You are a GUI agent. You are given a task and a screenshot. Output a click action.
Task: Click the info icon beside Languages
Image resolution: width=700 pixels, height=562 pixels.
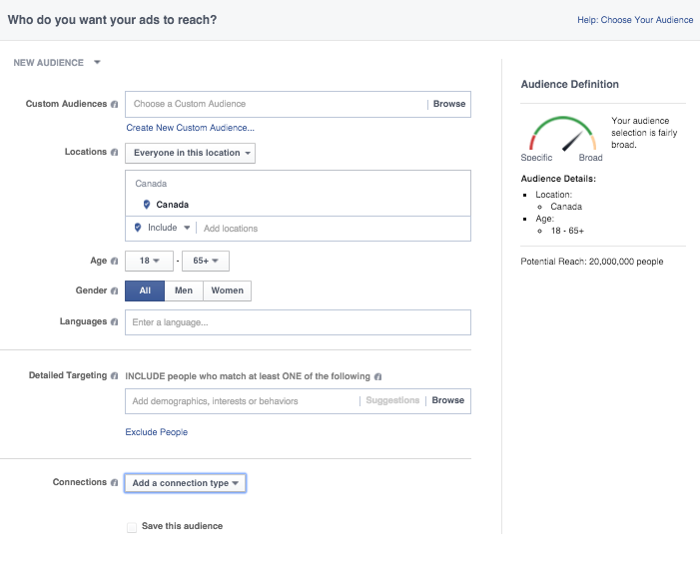pyautogui.click(x=115, y=322)
